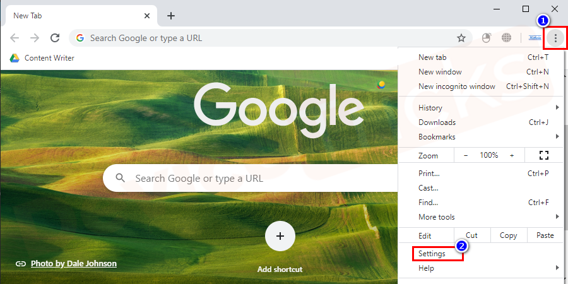Reload the page with the refresh icon
This screenshot has width=568, height=284.
[55, 38]
